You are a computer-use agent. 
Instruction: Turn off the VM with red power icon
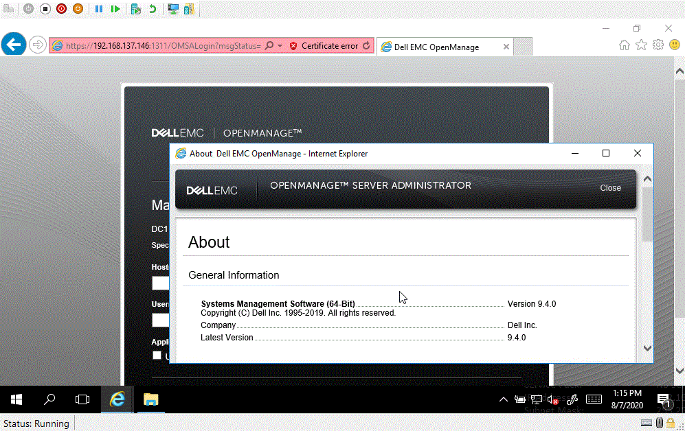point(61,8)
